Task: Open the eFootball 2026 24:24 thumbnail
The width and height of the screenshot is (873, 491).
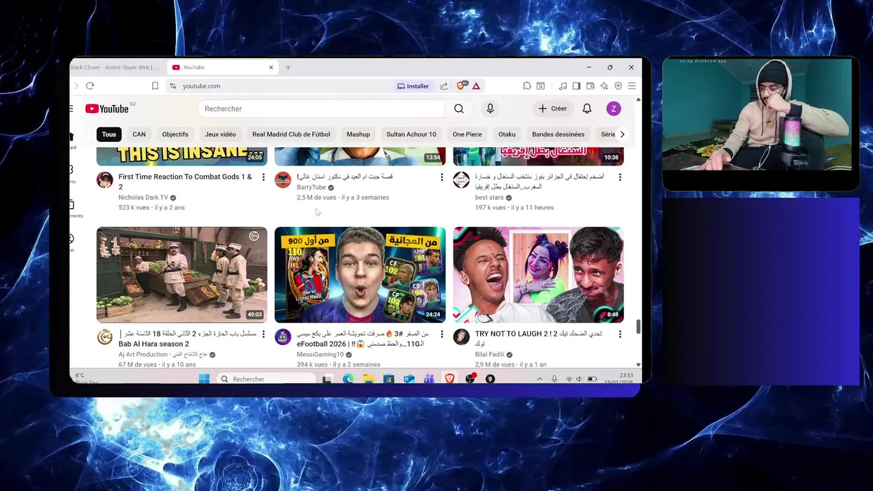Action: pyautogui.click(x=360, y=275)
